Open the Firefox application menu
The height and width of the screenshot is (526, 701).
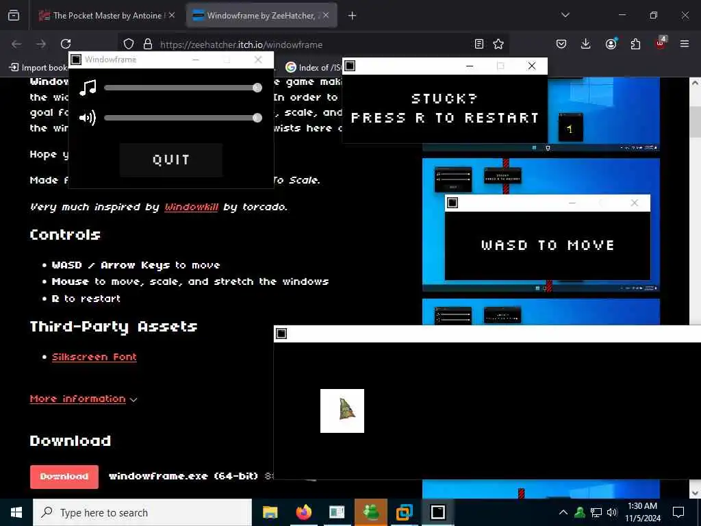tap(684, 44)
